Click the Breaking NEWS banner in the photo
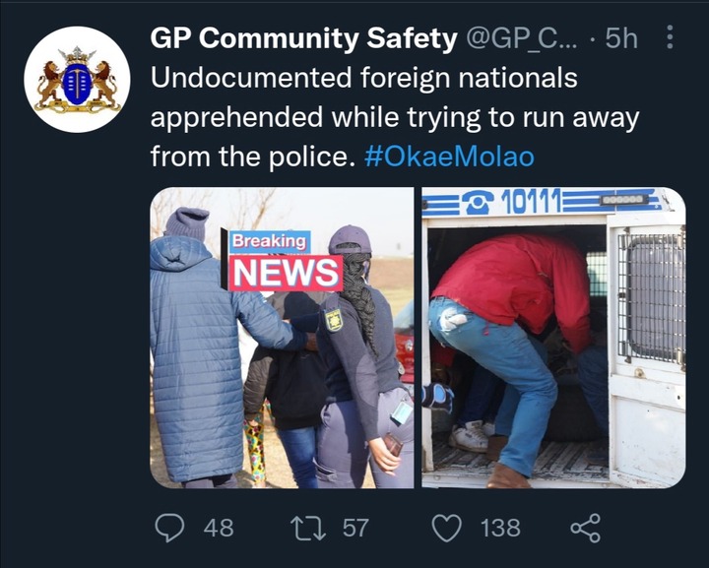The height and width of the screenshot is (568, 709). pyautogui.click(x=282, y=260)
